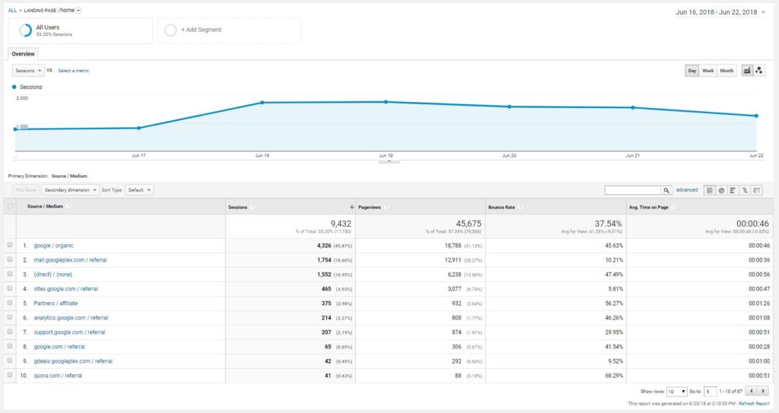The width and height of the screenshot is (779, 413).
Task: Check the sites.google.com / referral row checkbox
Action: [10, 288]
